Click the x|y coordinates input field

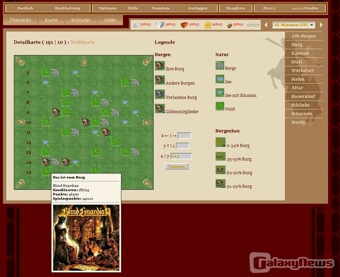tap(181, 156)
